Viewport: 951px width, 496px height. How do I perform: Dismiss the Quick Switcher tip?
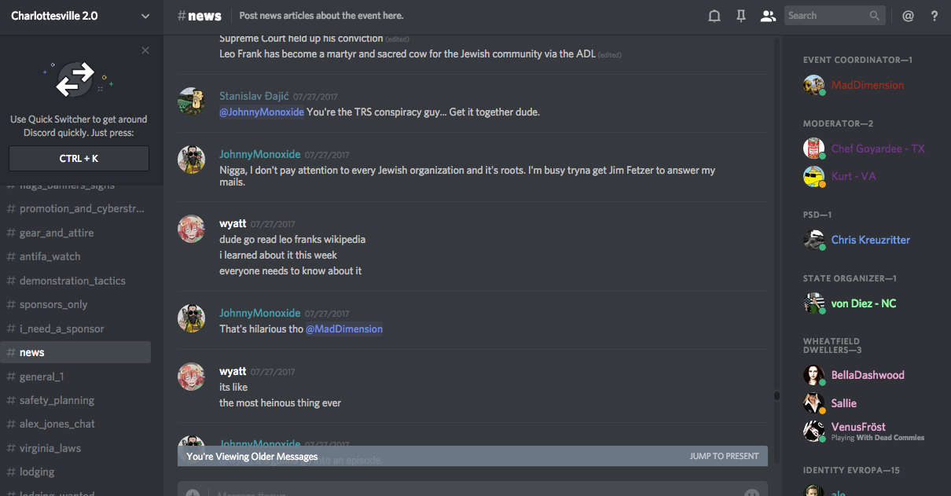tap(145, 50)
